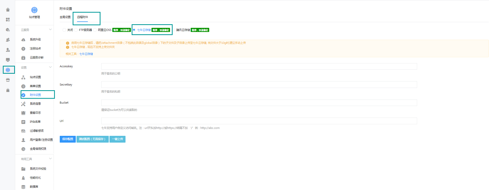Collapse the 云服务 section chevron
Image resolution: width=489 pixels, height=190 pixels.
(50, 30)
